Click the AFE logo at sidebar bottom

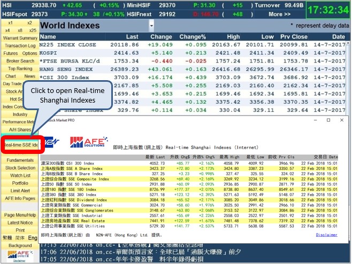click(x=20, y=254)
